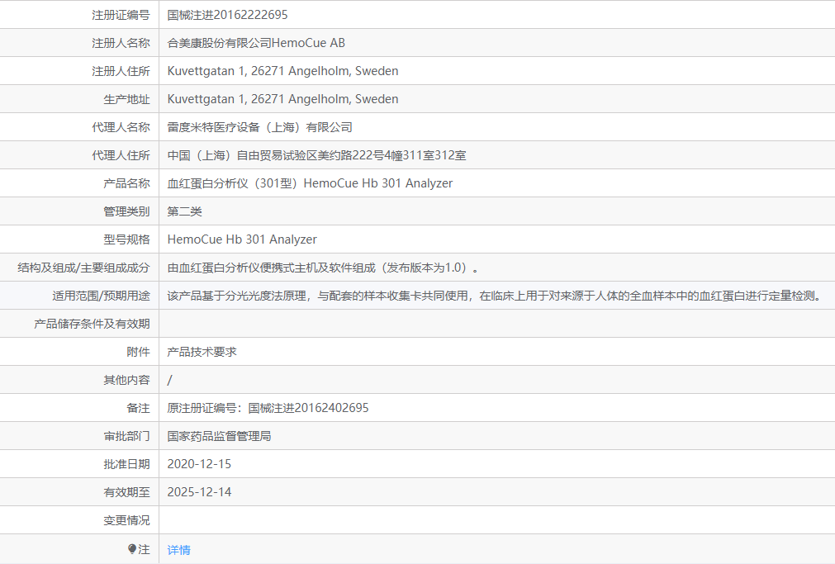This screenshot has width=835, height=564.
Task: Select the value 第二类
Action: tap(185, 212)
